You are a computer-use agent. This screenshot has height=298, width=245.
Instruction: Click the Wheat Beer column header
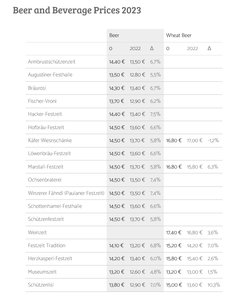[x=179, y=36]
